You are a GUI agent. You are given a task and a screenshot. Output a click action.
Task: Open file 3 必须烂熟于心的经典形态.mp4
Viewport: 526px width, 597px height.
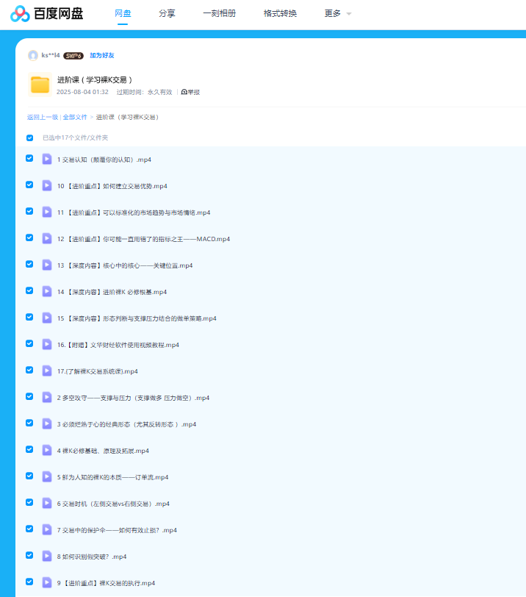126,424
